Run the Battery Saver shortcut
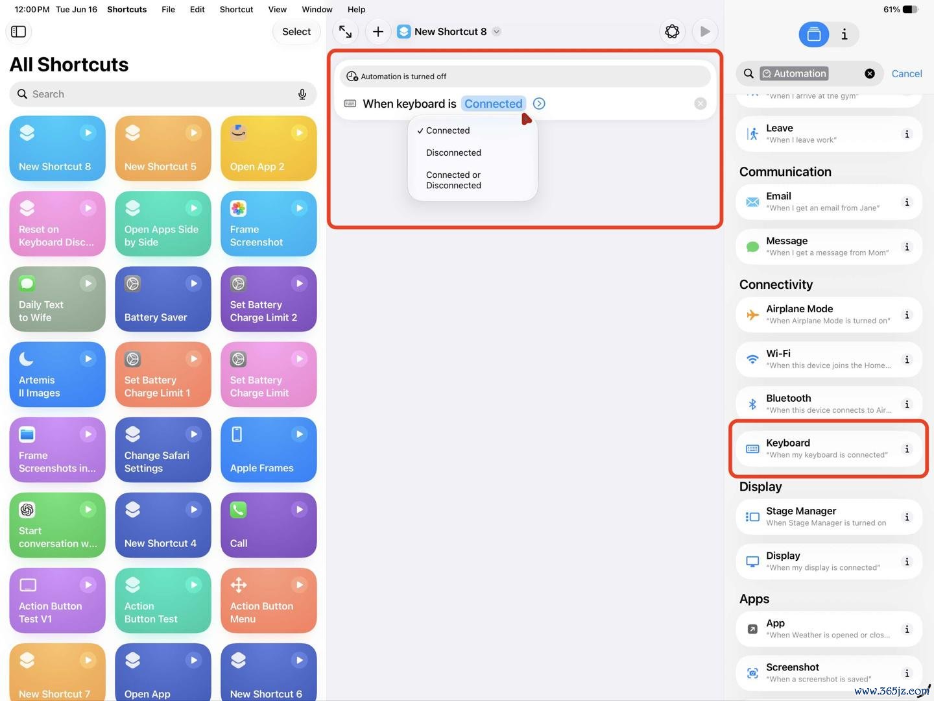The width and height of the screenshot is (934, 701). coord(193,283)
